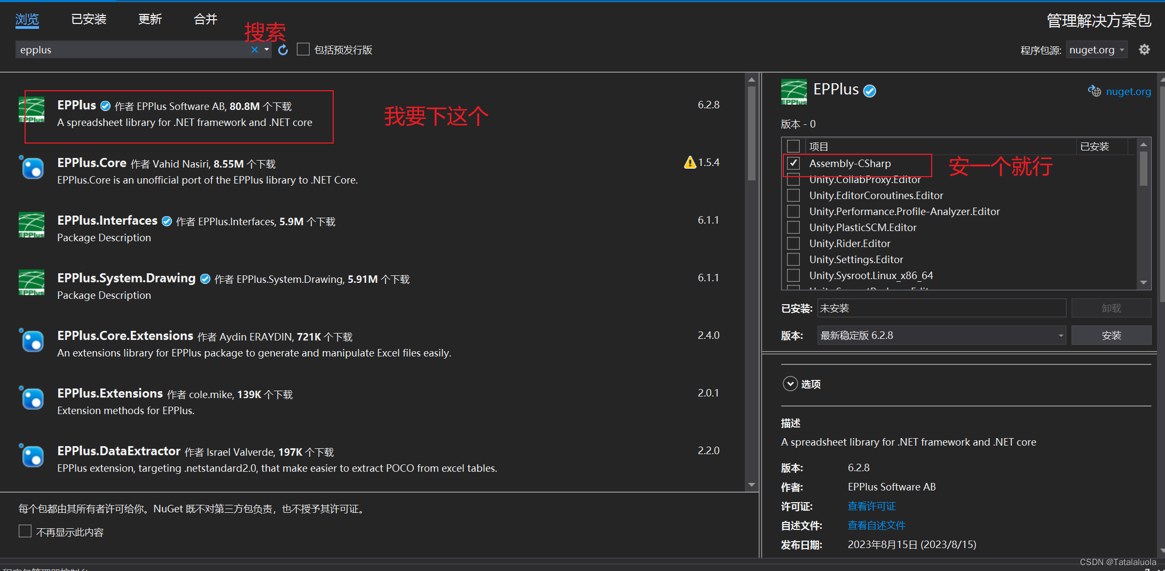The height and width of the screenshot is (571, 1165).
Task: Open NuGet package manager settings gear
Action: click(x=1144, y=49)
